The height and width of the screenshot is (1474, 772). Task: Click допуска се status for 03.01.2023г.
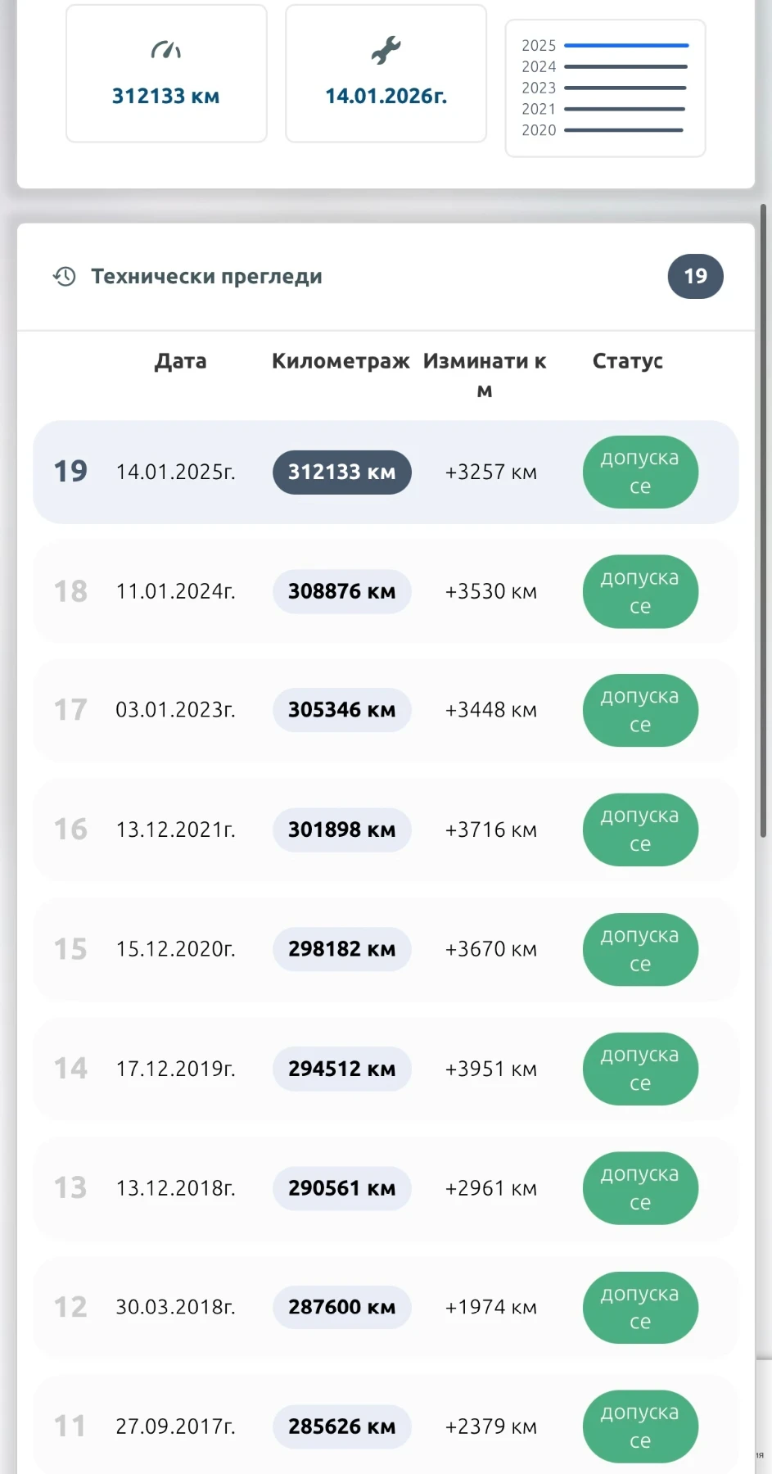[640, 711]
